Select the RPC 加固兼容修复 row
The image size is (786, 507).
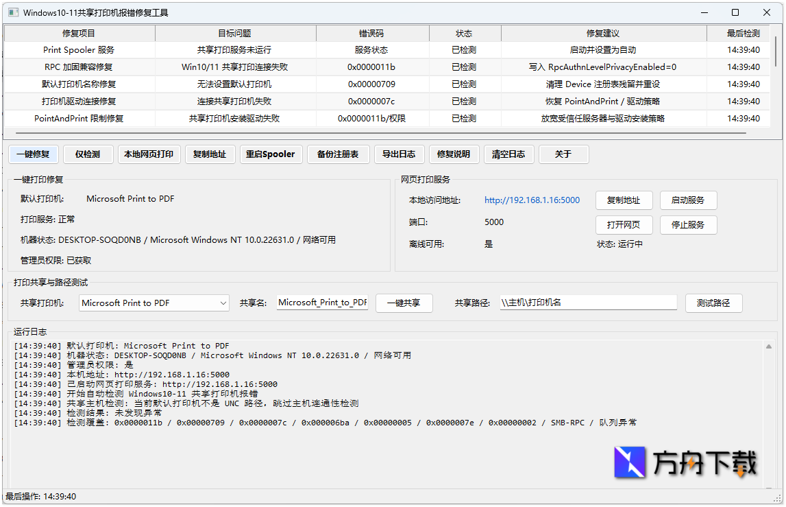click(x=386, y=67)
